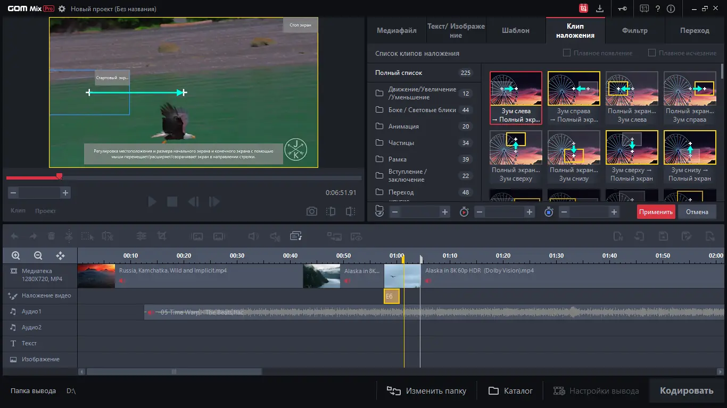Open the 'Боке / Световые блики' folder
727x408 pixels.
[x=422, y=110]
